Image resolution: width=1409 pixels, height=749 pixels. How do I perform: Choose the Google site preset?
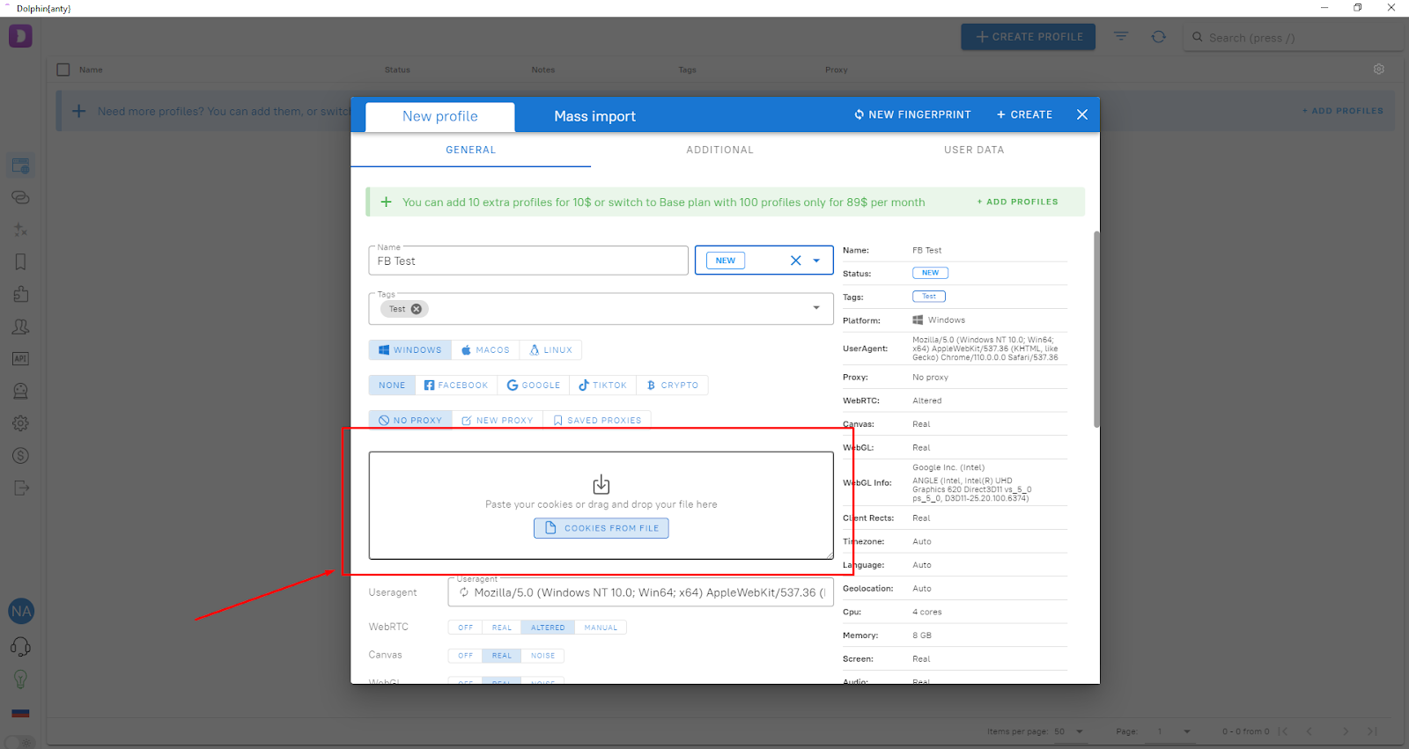(534, 386)
